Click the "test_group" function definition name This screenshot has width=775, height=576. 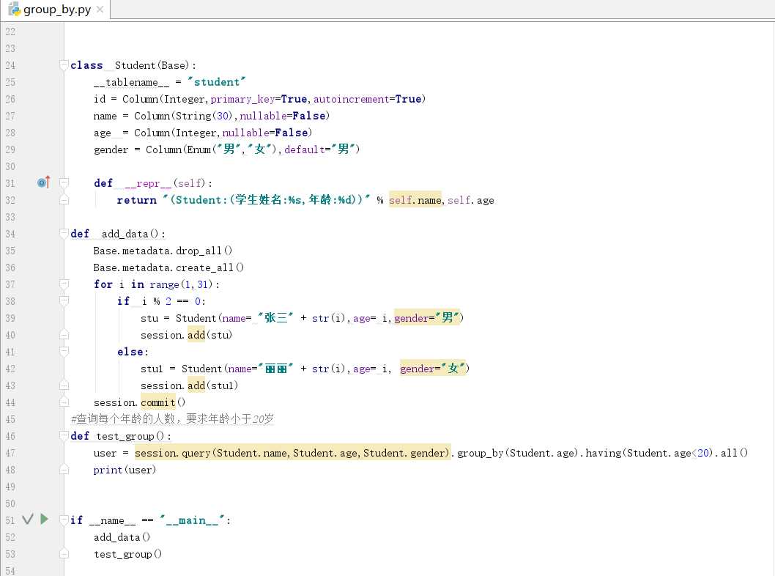point(125,436)
